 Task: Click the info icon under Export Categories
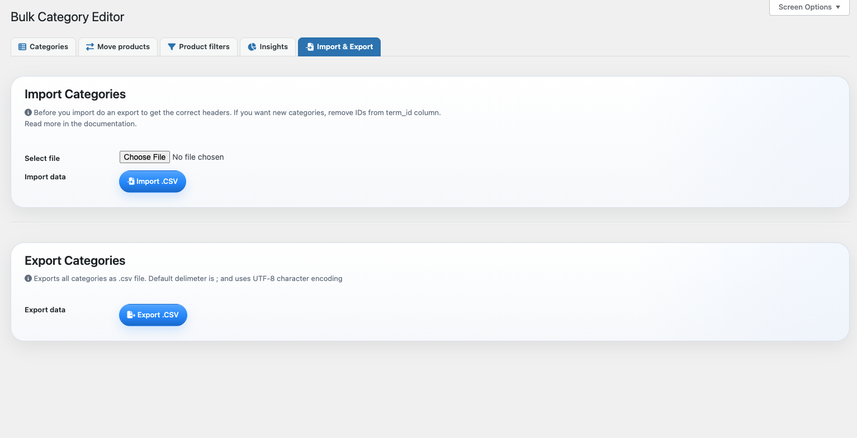(x=28, y=278)
